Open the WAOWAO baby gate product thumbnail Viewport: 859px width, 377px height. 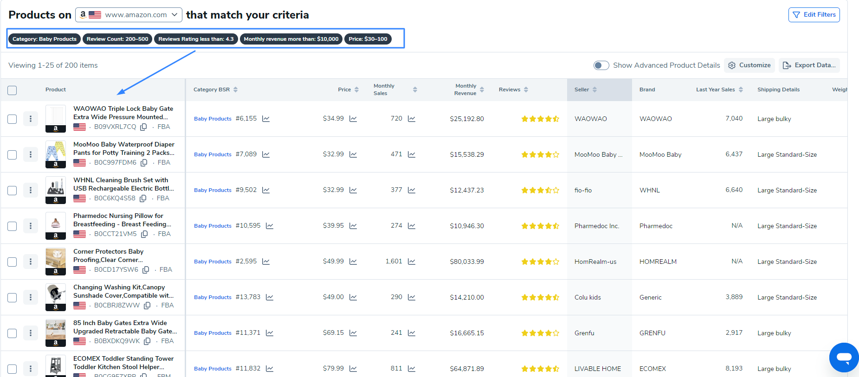(x=56, y=119)
